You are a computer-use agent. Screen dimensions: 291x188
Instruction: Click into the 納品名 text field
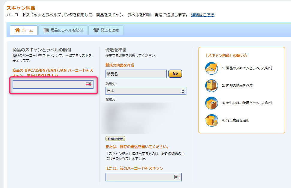136,74
